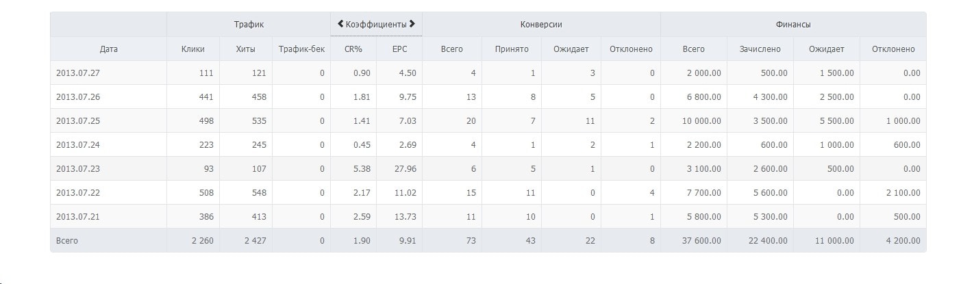Click the Трафик-бек column header

(x=301, y=49)
